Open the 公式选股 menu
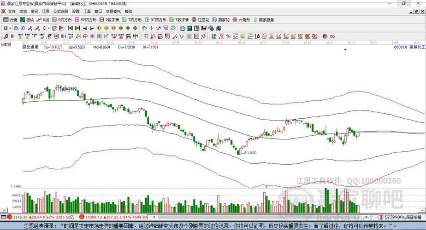The image size is (426, 230). tap(60, 11)
